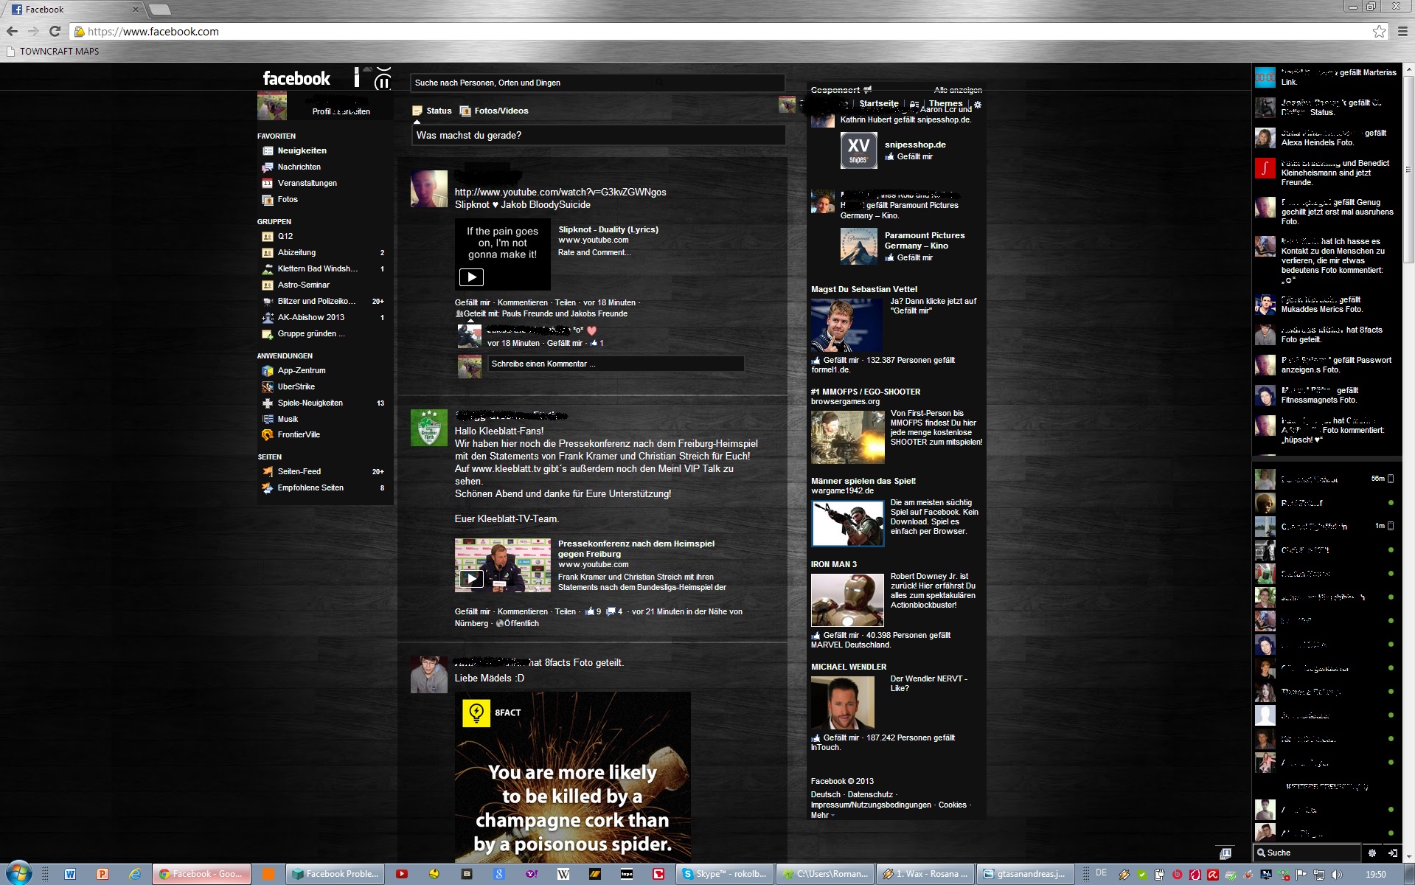Click the Facebook logo in header

(x=296, y=79)
